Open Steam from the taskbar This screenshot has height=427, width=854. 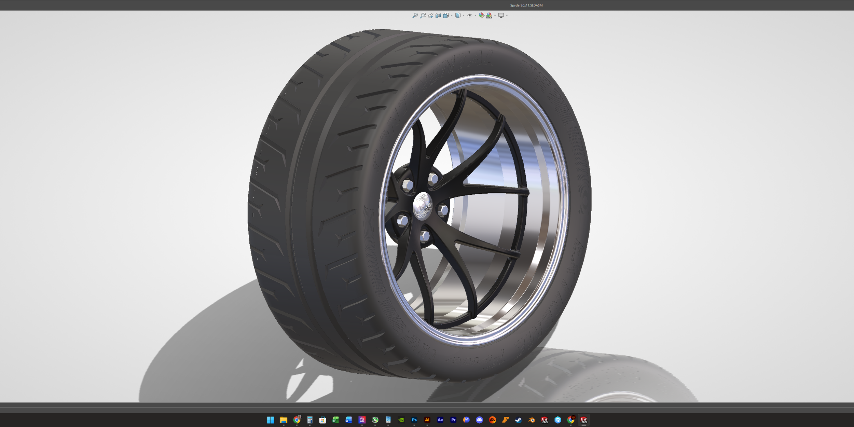click(519, 420)
